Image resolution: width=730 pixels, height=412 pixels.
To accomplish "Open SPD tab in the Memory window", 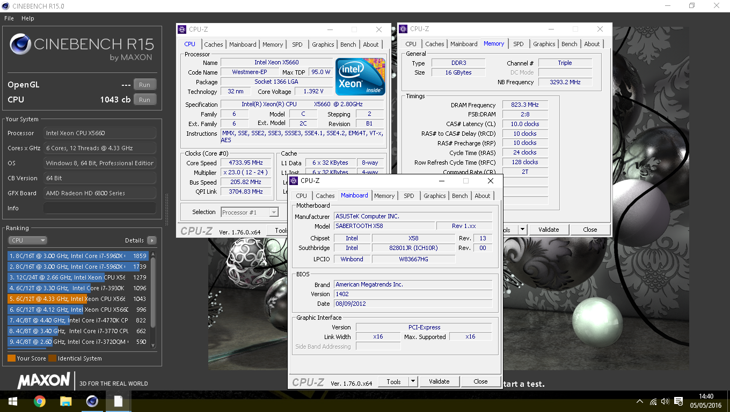I will (x=518, y=44).
